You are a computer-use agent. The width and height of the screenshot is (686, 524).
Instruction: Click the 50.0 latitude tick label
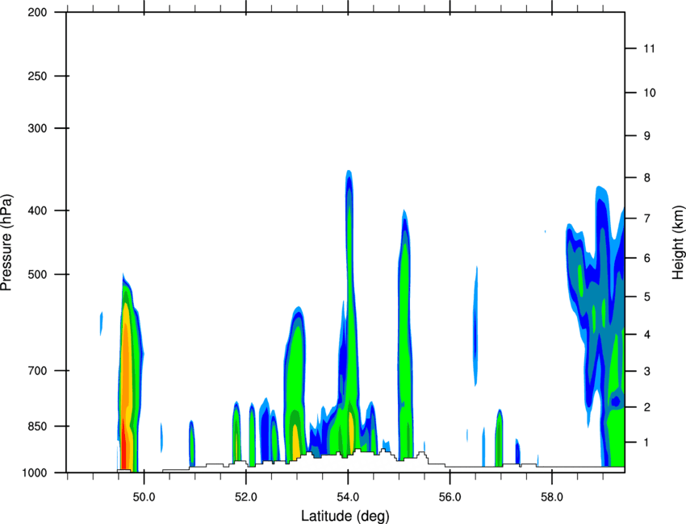point(144,497)
